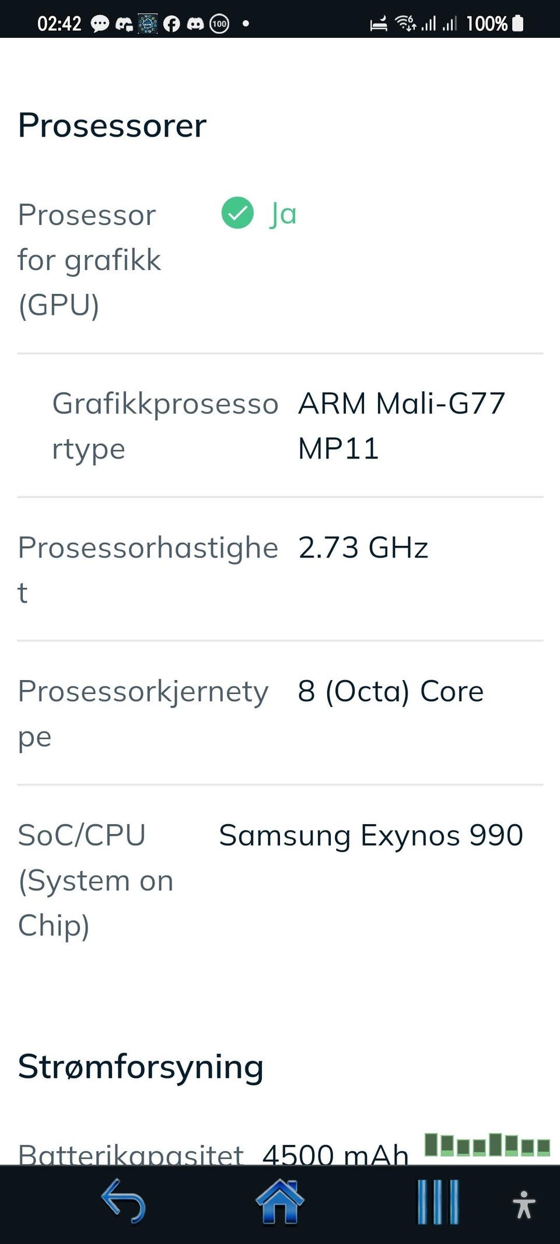Tap the green GPU checkmark icon
560x1244 pixels.
point(237,213)
